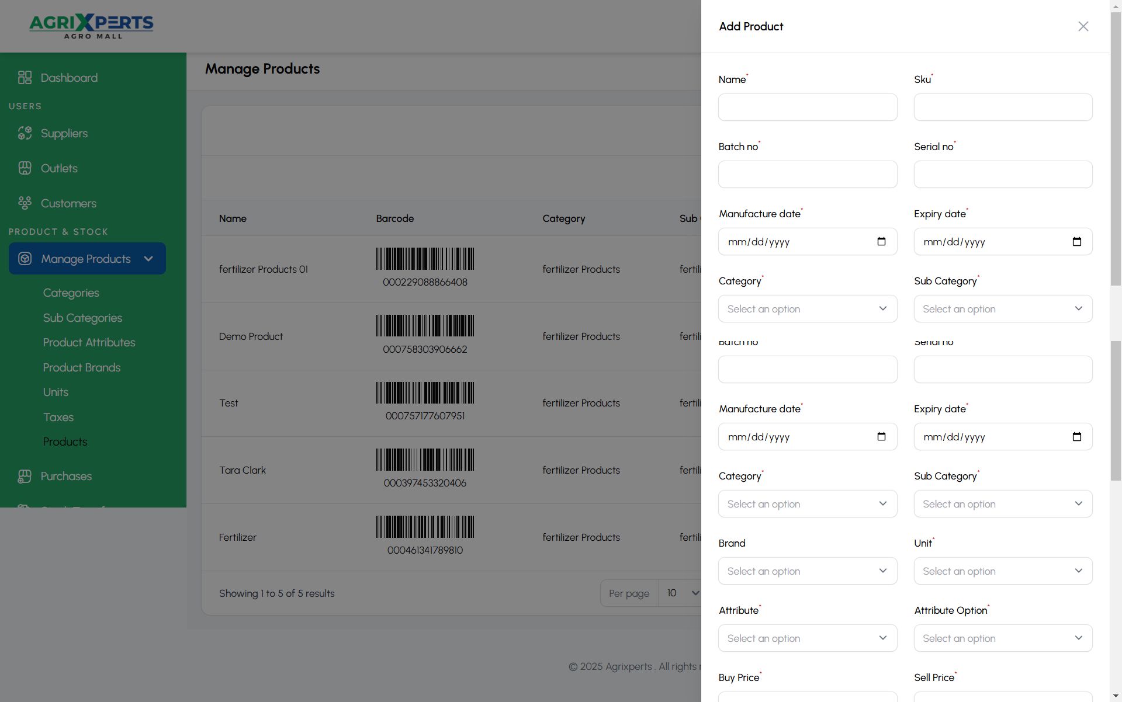Click into the Name input field
The width and height of the screenshot is (1122, 702).
tap(808, 107)
